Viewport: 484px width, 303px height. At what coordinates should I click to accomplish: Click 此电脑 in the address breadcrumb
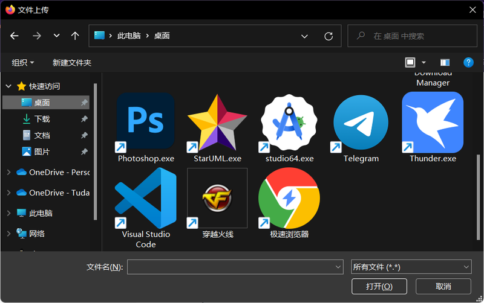click(x=129, y=36)
